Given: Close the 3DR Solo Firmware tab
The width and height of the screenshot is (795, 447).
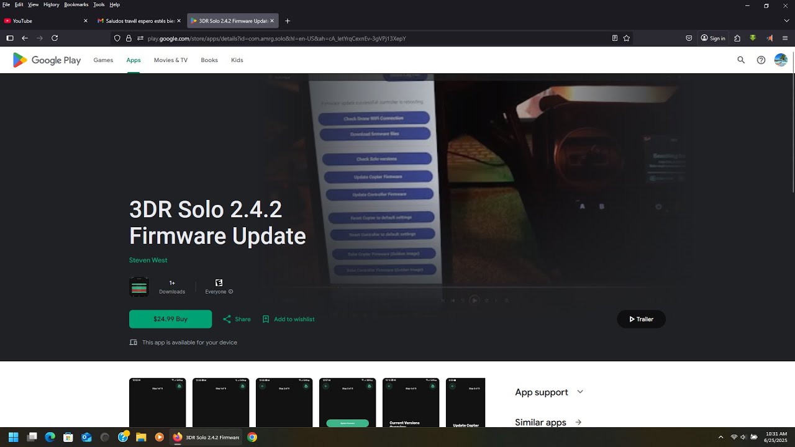Looking at the screenshot, I should (272, 20).
